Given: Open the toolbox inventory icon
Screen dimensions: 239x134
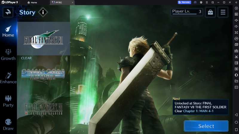Looking at the screenshot, I should point(210,12).
